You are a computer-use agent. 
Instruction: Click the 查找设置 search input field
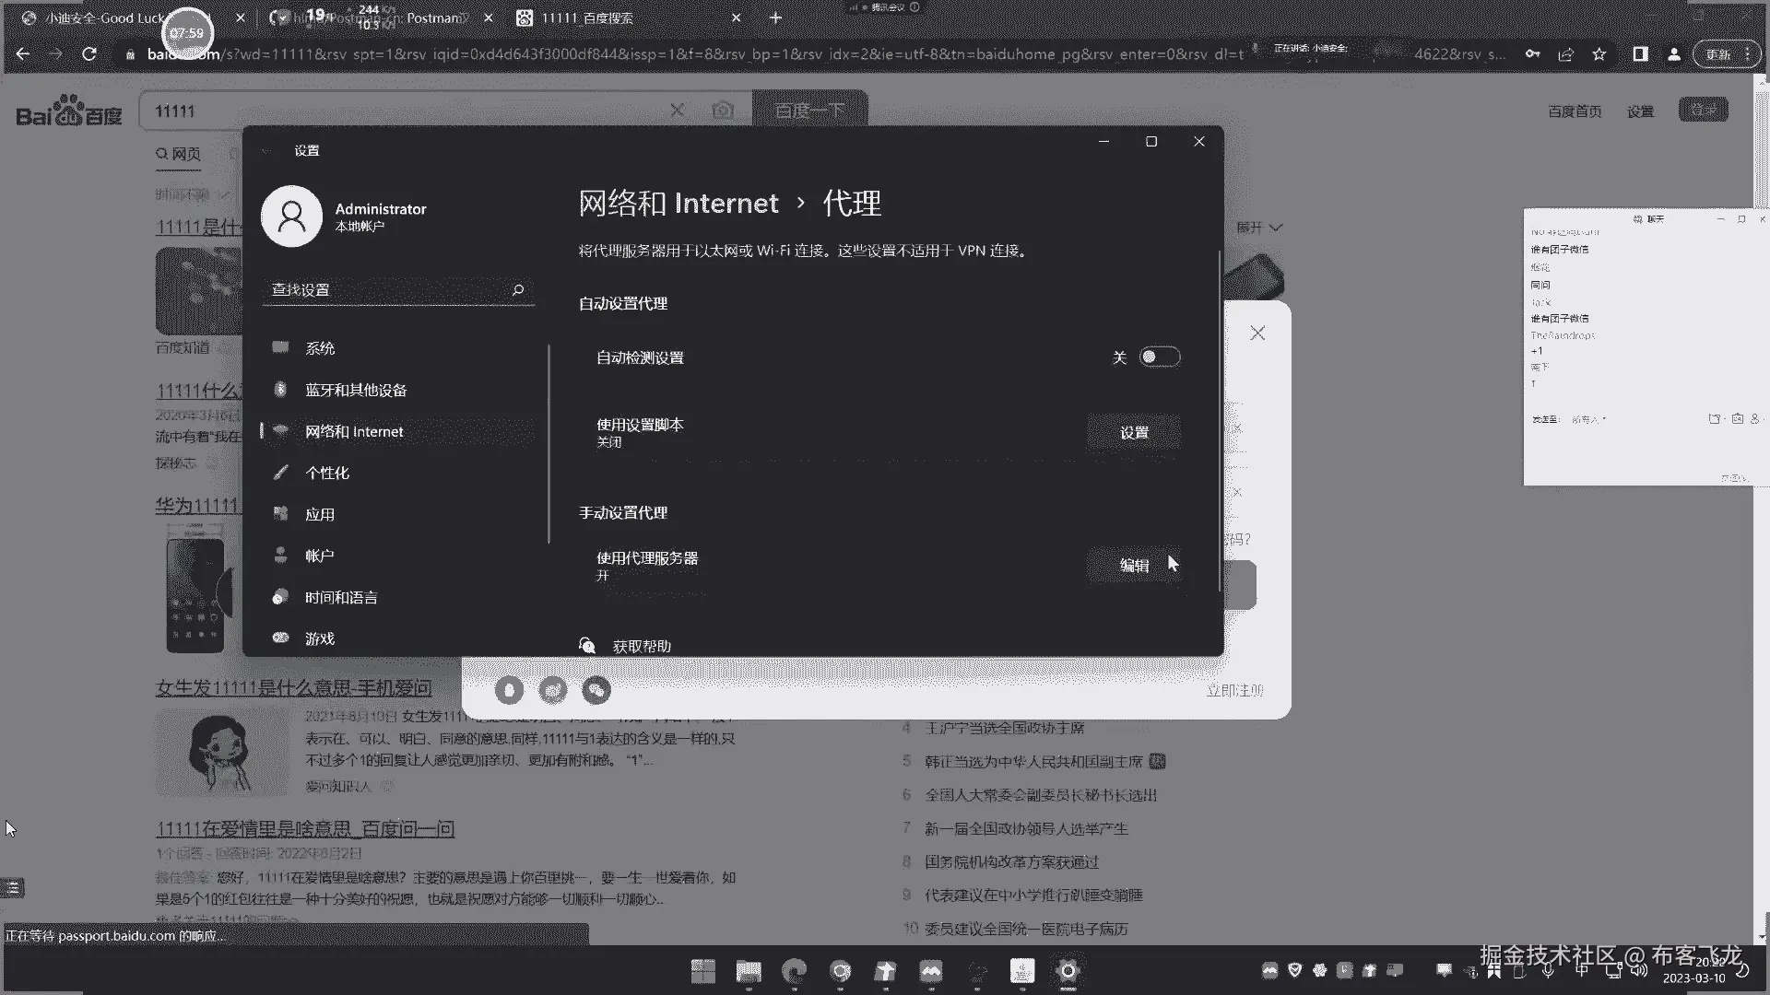tap(387, 289)
